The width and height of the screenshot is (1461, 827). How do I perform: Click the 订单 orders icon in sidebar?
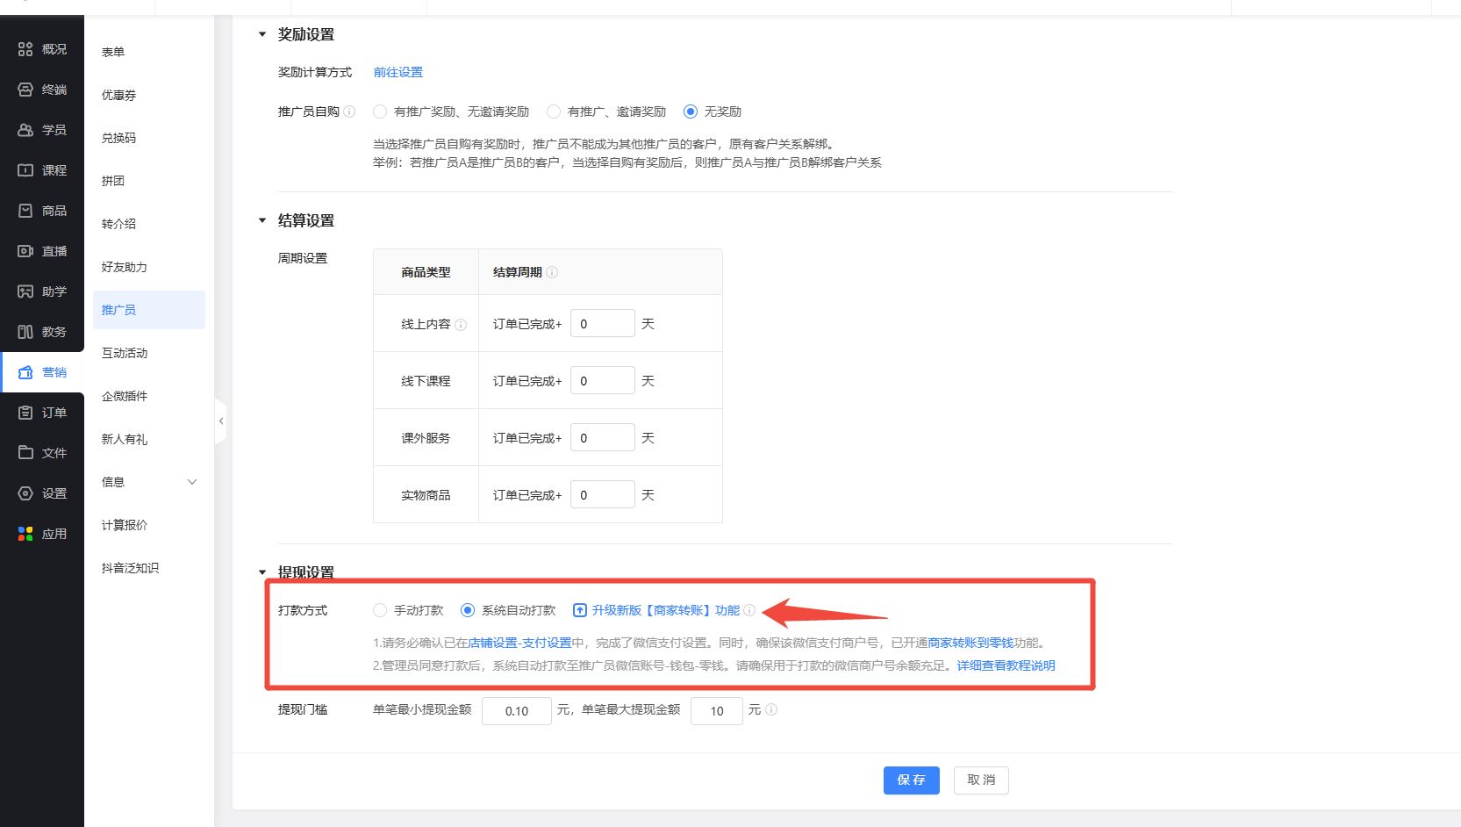pos(25,413)
